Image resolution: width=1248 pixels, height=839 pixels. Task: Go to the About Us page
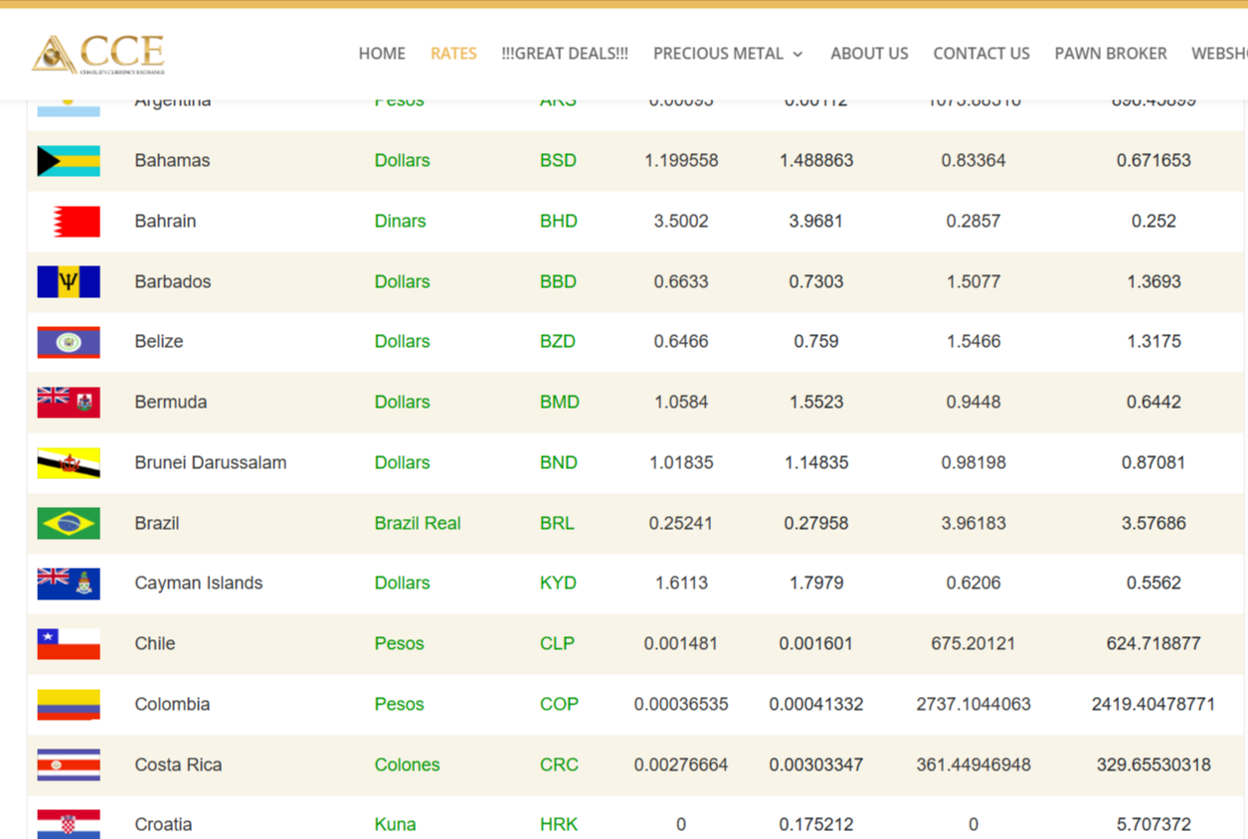[869, 54]
